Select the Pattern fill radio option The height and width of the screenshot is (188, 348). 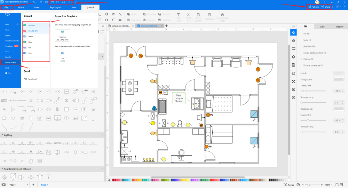(307, 59)
